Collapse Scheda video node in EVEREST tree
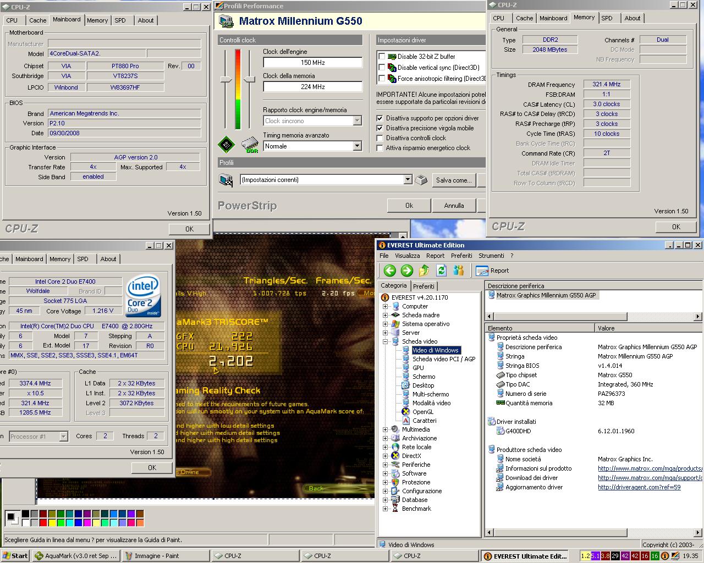This screenshot has height=563, width=704. 385,341
